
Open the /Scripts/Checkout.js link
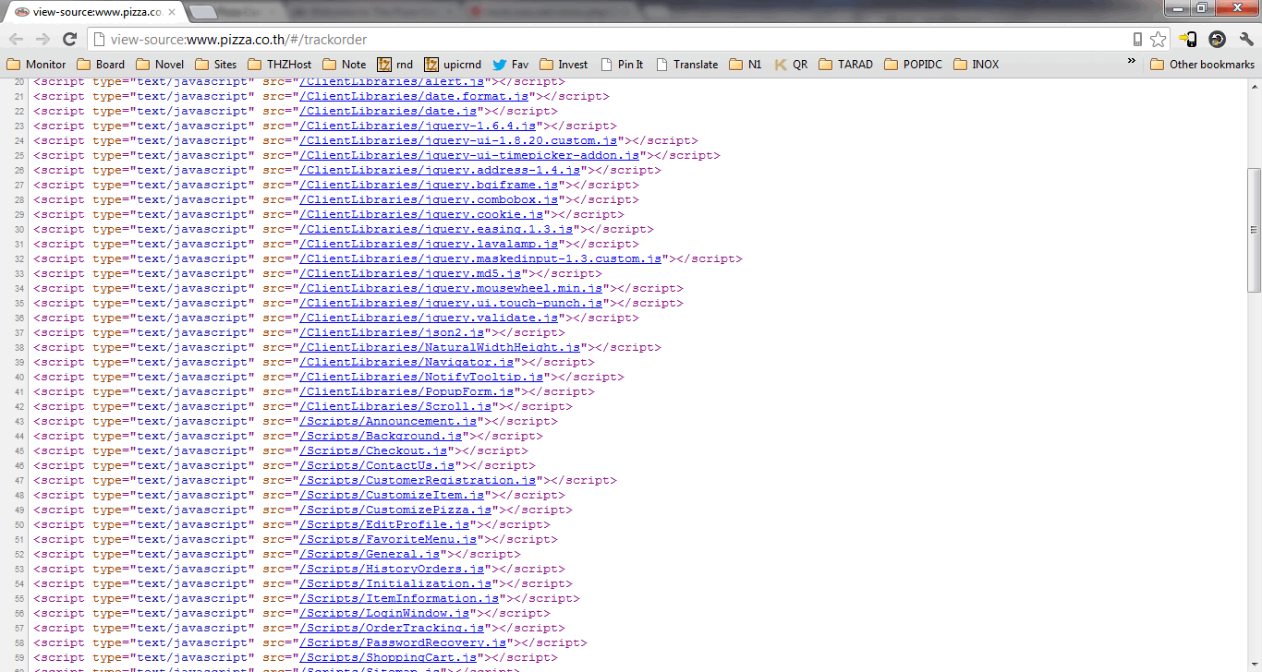[374, 450]
